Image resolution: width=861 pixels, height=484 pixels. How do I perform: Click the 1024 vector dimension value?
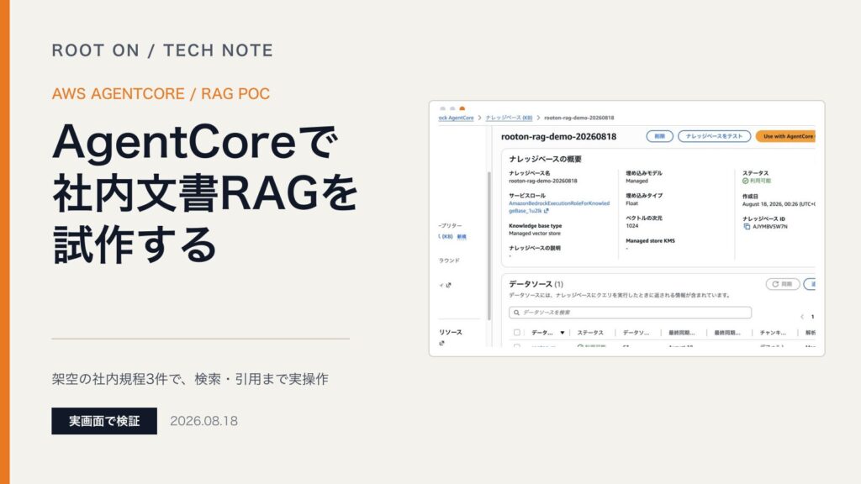tap(632, 226)
